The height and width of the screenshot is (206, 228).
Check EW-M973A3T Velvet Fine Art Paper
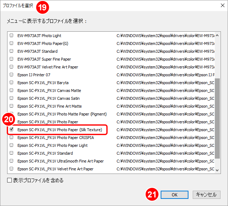[x=11, y=67]
